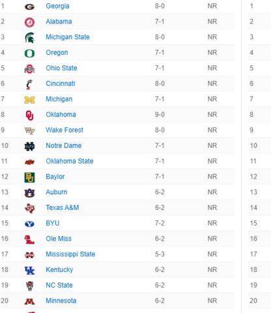The height and width of the screenshot is (313, 271).
Task: Select the Michigan State Spartan helmet logo
Action: coord(29,38)
